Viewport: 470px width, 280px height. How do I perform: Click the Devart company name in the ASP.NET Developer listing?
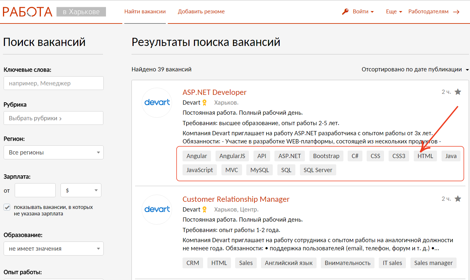coord(191,103)
